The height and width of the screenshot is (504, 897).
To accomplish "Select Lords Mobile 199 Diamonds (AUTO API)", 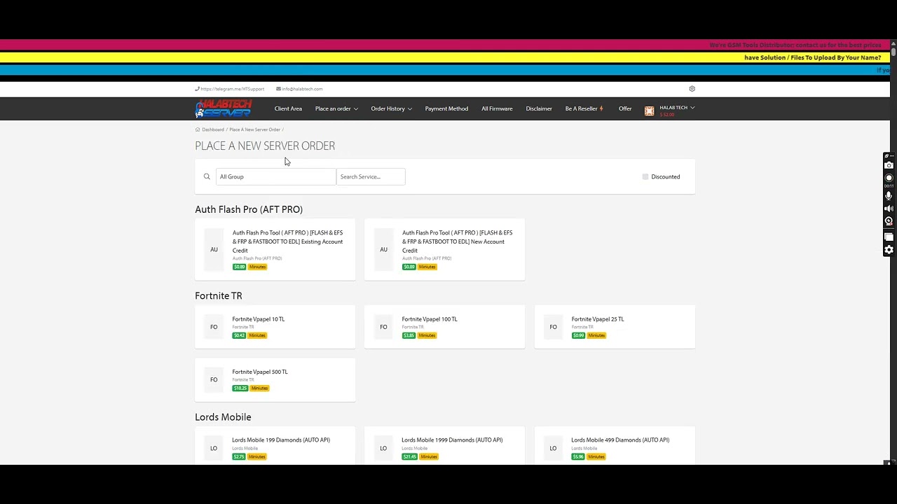I will point(281,440).
